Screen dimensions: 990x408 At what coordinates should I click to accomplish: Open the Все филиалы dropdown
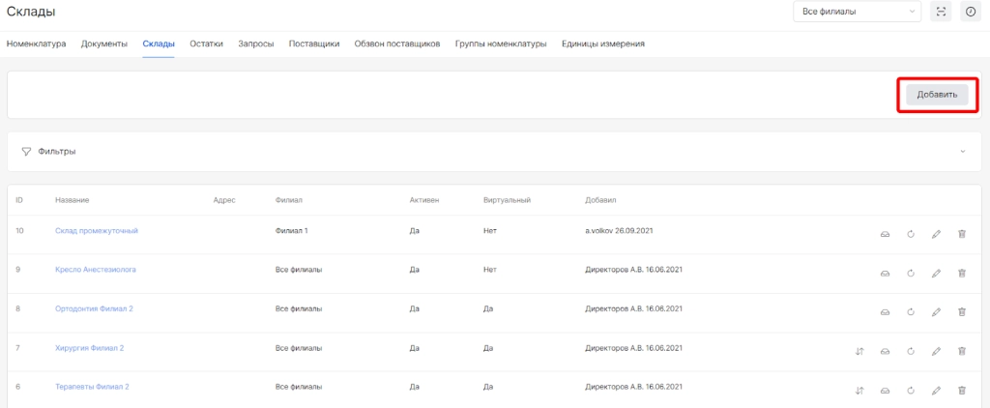[856, 12]
